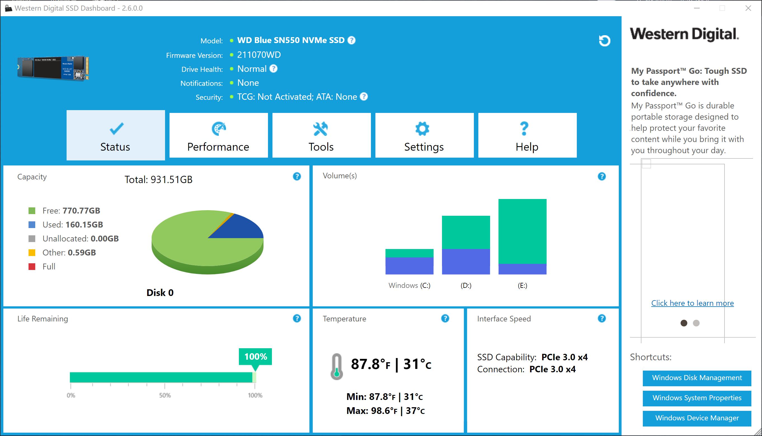
Task: Open the Tools tab
Action: [x=321, y=135]
